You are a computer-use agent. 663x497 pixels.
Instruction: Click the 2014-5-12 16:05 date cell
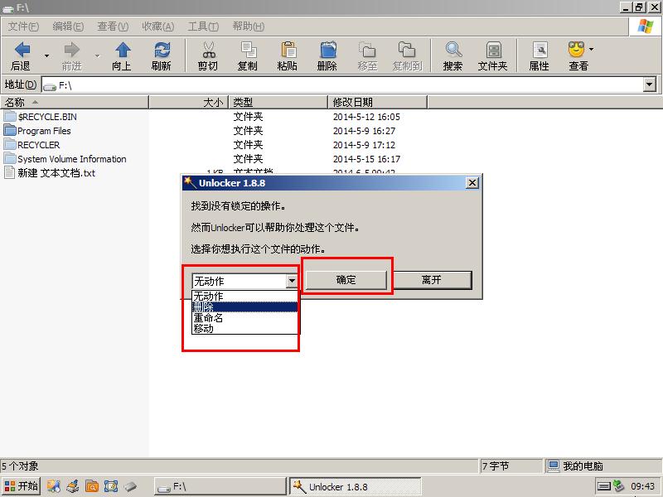pyautogui.click(x=366, y=117)
